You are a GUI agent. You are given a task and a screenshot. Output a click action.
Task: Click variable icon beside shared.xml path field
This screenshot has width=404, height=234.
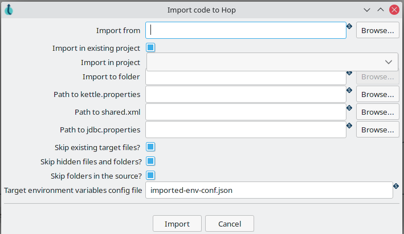[x=349, y=108]
